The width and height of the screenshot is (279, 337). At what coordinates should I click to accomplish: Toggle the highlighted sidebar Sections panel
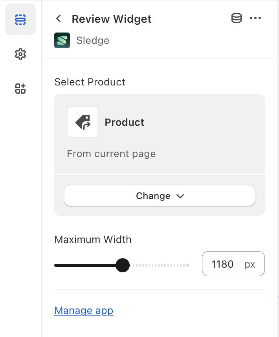[x=20, y=19]
